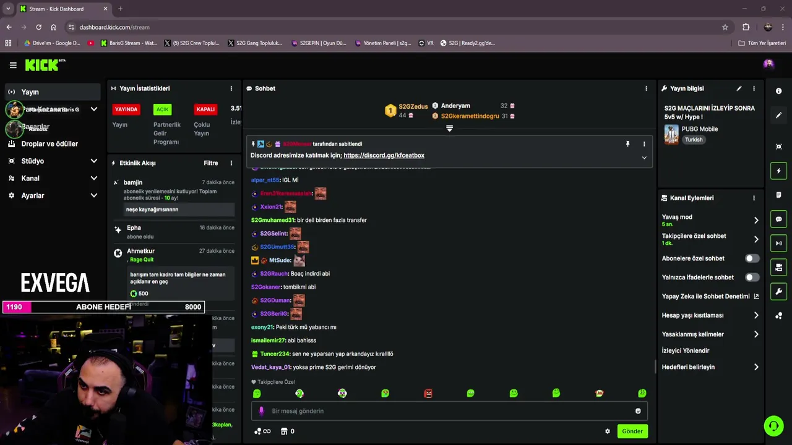Viewport: 792px width, 445px height.
Task: Click the pencil icon in right rail
Action: tap(778, 116)
